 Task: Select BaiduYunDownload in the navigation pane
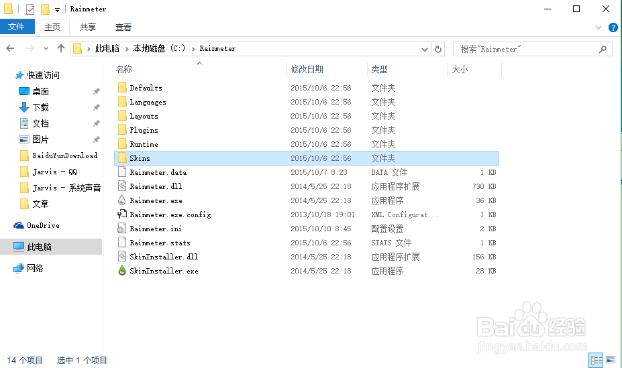(x=64, y=156)
